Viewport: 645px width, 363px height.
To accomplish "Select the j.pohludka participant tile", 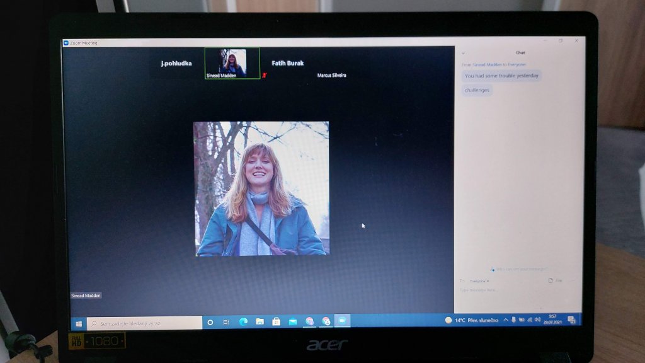I will pyautogui.click(x=176, y=64).
